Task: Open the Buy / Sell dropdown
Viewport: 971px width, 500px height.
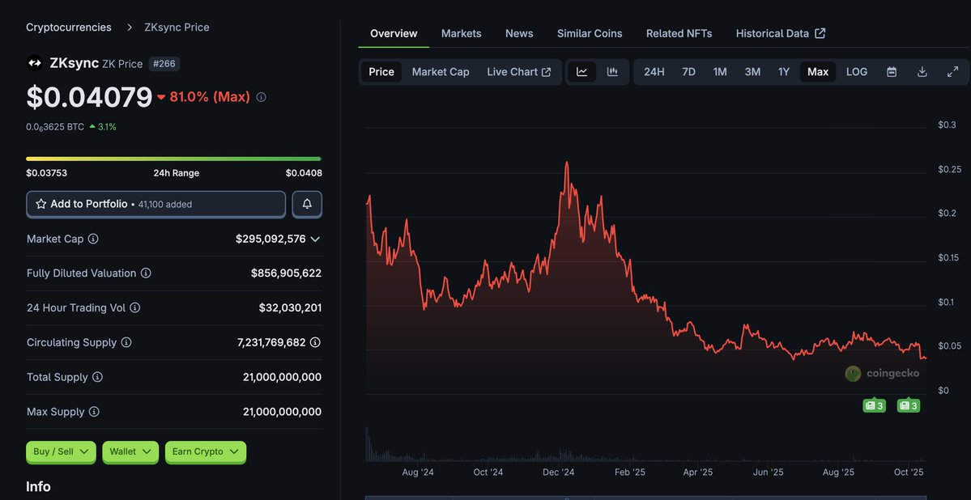Action: (61, 451)
